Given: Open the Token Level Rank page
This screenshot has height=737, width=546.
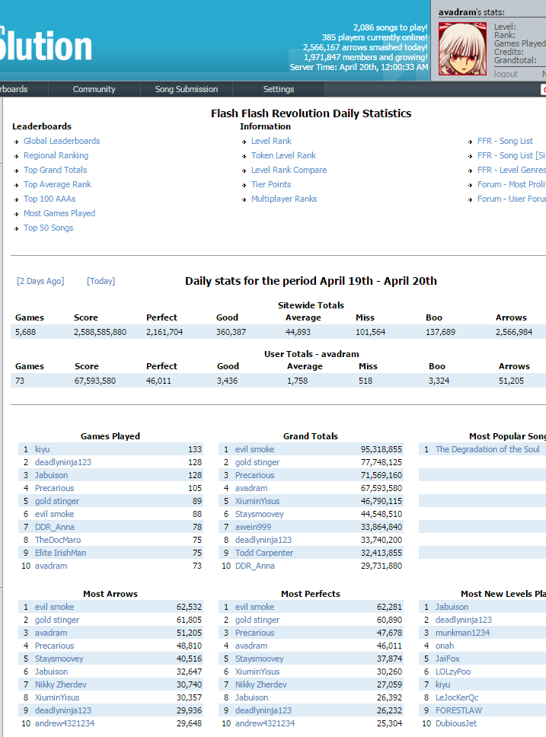Looking at the screenshot, I should (x=283, y=155).
